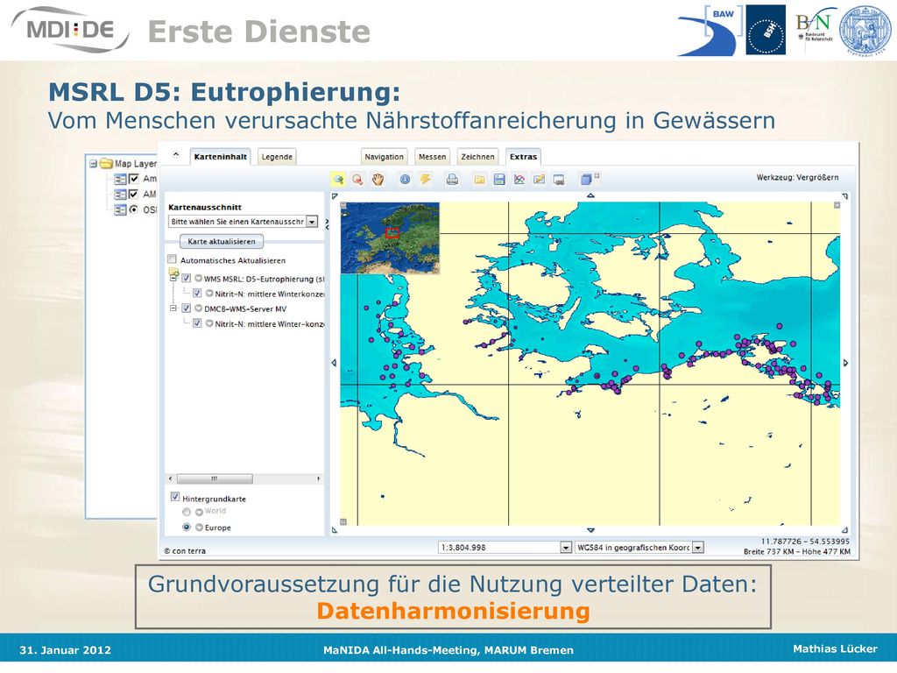Viewport: 897px width, 673px height.
Task: Pan map northwest with corner arrow
Action: tap(335, 196)
